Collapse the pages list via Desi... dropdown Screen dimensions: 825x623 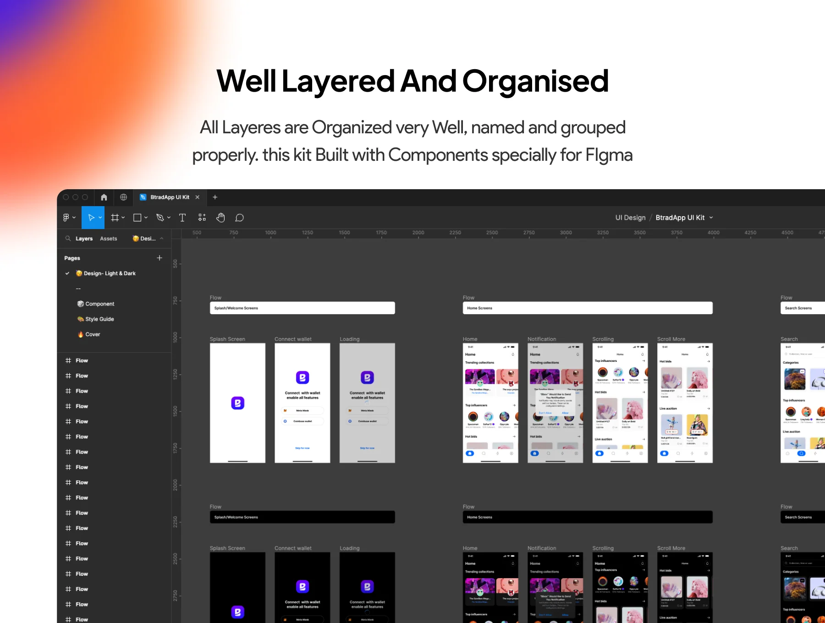[148, 238]
